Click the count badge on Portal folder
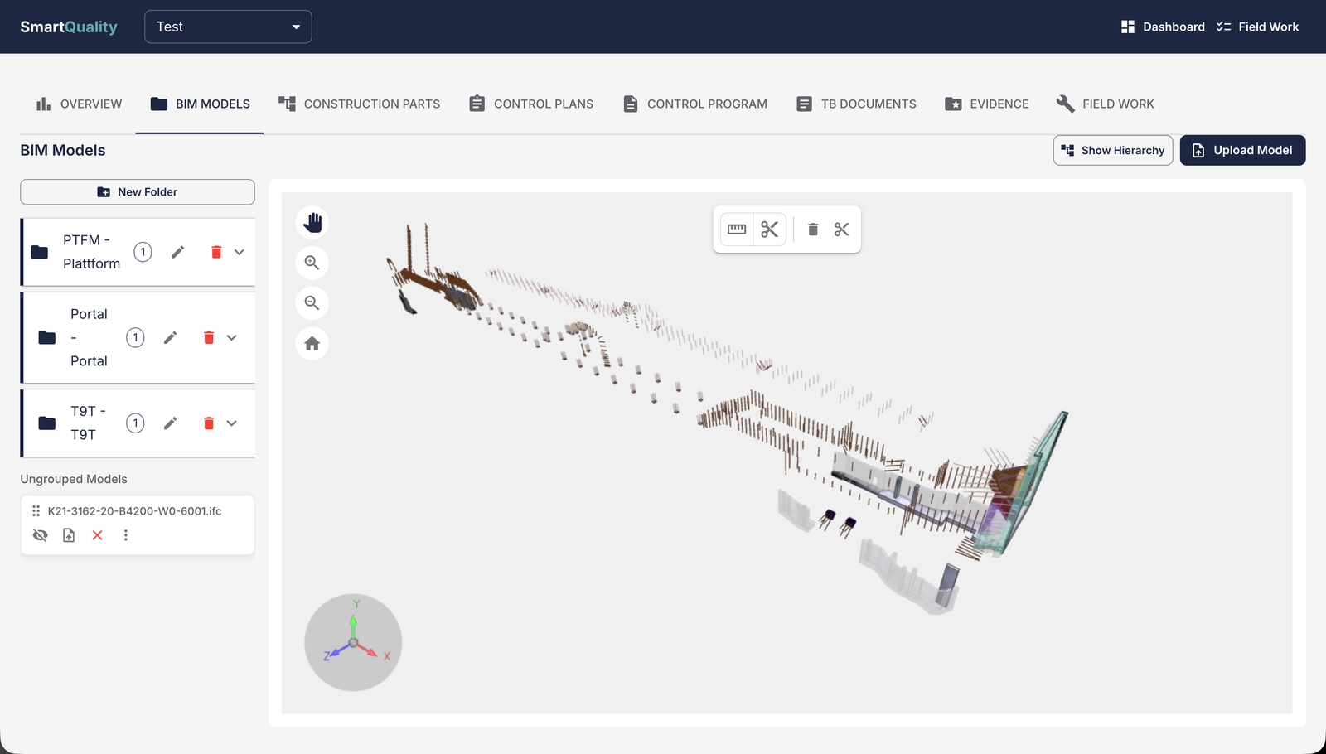The height and width of the screenshot is (754, 1326). pyautogui.click(x=135, y=337)
